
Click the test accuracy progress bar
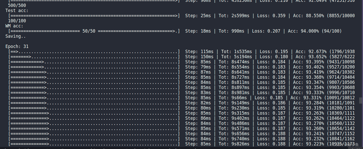point(94,15)
